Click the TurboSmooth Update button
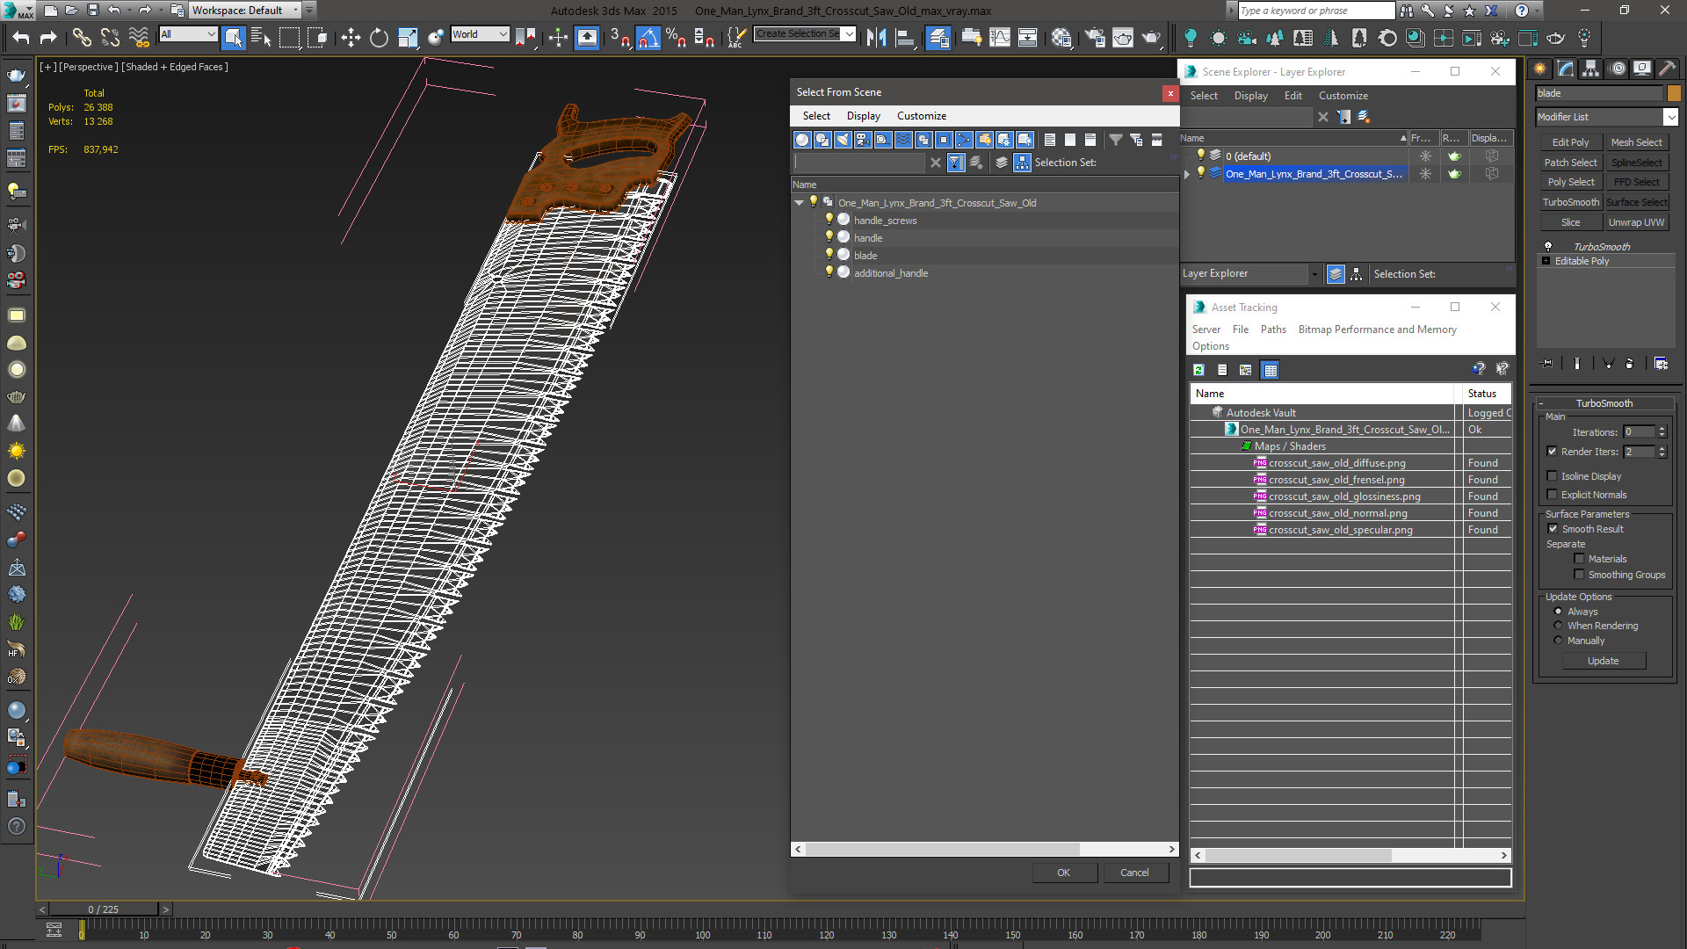1687x949 pixels. coord(1603,661)
